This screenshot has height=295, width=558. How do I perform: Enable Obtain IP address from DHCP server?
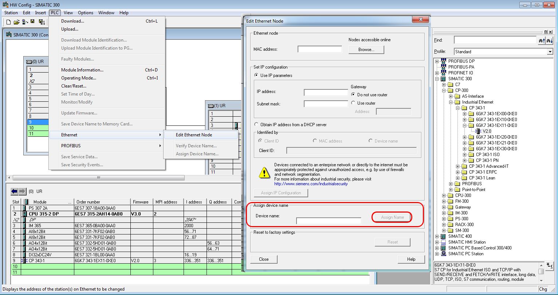click(x=256, y=125)
